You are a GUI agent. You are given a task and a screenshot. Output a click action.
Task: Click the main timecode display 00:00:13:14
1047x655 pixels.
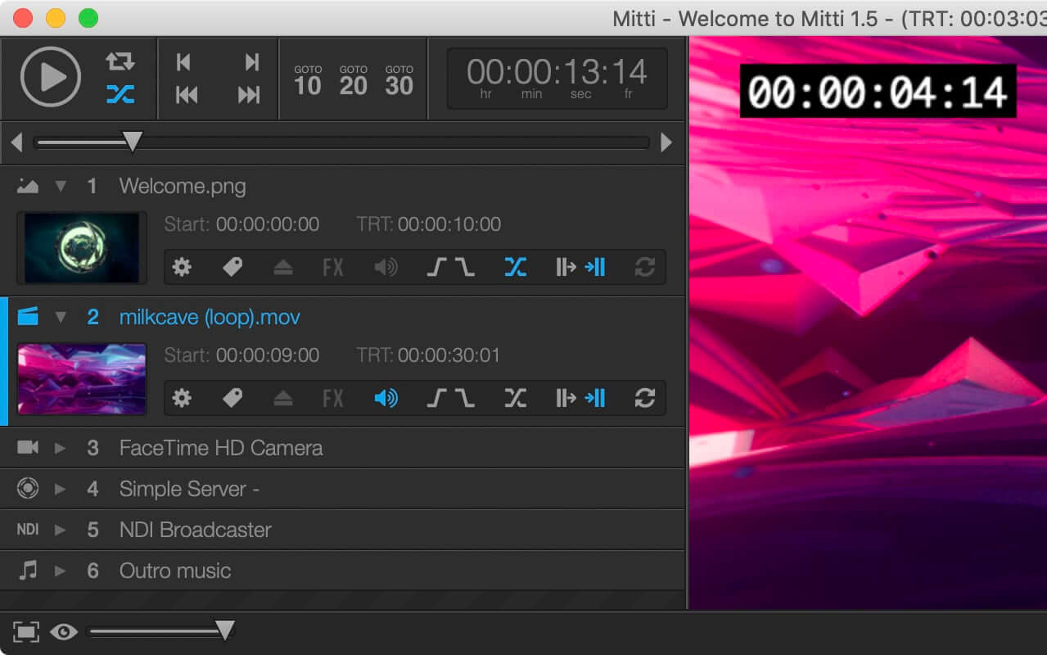pyautogui.click(x=557, y=79)
